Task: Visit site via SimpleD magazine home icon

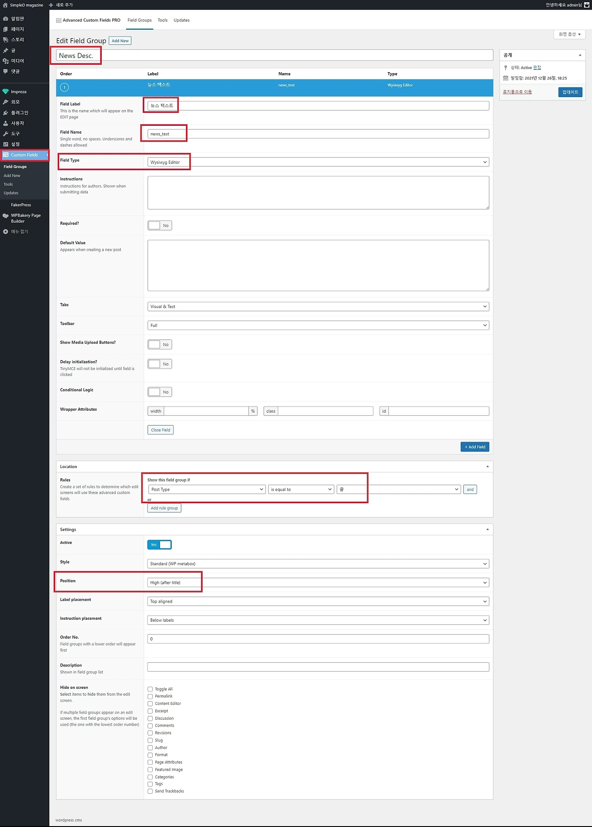Action: [x=6, y=5]
